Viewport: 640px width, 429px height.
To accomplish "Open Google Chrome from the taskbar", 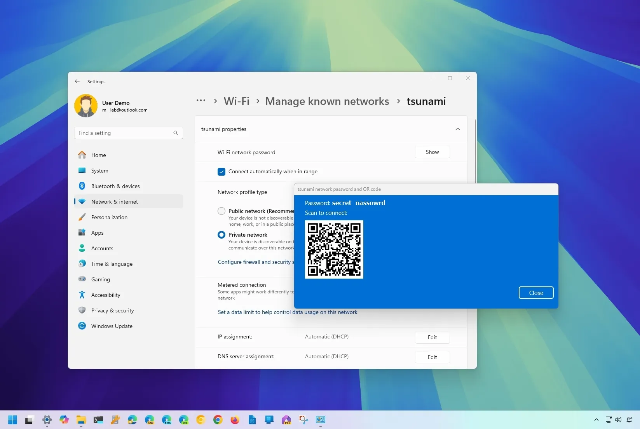I will tap(218, 420).
